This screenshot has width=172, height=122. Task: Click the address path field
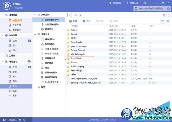[120, 15]
